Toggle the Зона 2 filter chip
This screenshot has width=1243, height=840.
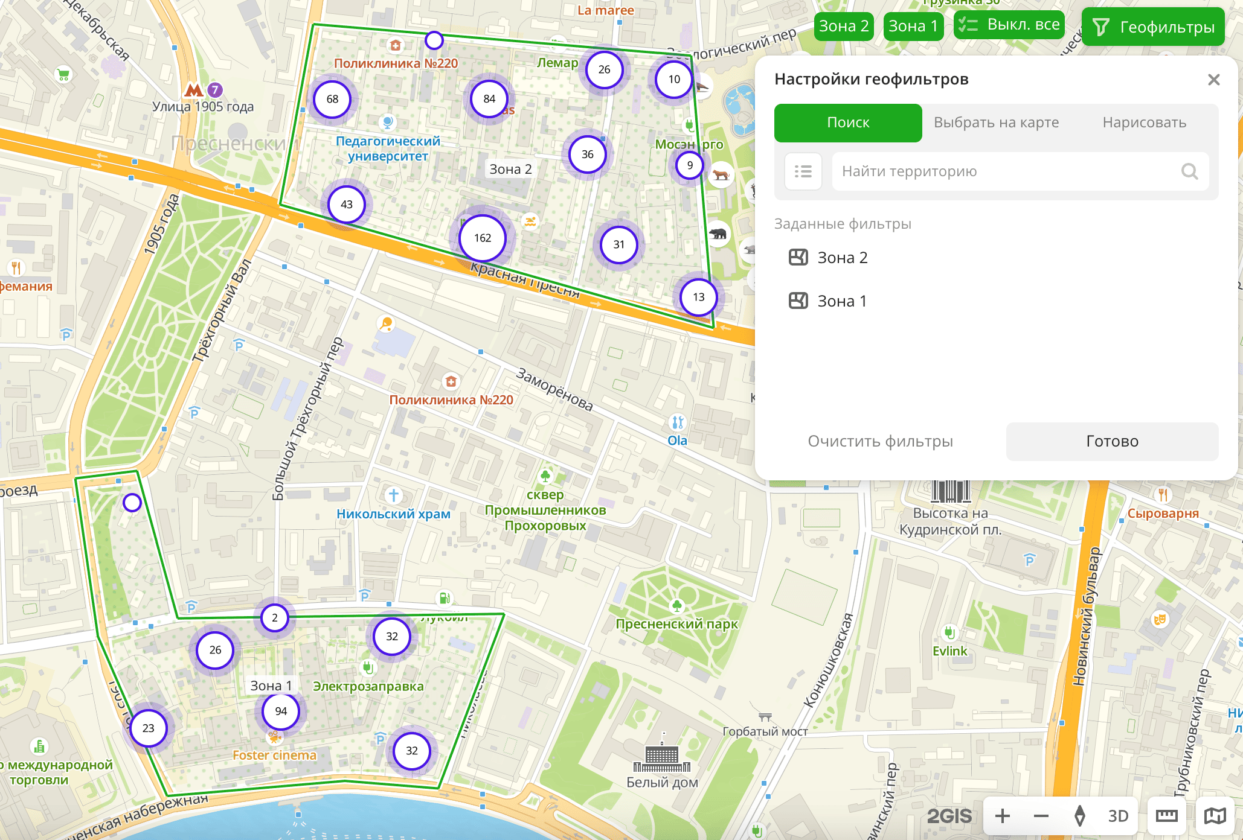pos(843,27)
